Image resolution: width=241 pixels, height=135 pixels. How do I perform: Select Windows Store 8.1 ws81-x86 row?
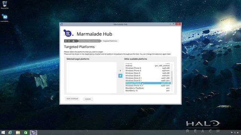point(148,78)
